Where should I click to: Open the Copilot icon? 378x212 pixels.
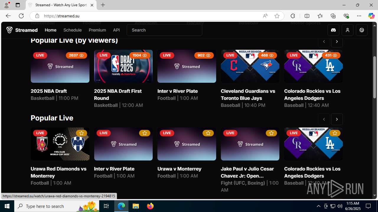pyautogui.click(x=371, y=16)
